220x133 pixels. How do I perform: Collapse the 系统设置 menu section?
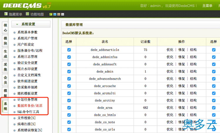click(x=31, y=24)
